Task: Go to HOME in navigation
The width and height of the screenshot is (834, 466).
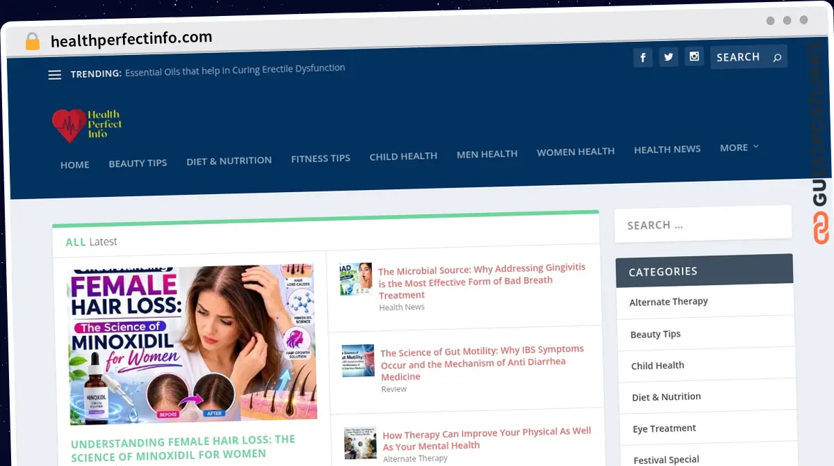Action: pos(75,165)
